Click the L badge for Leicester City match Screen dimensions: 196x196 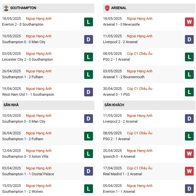88,57
